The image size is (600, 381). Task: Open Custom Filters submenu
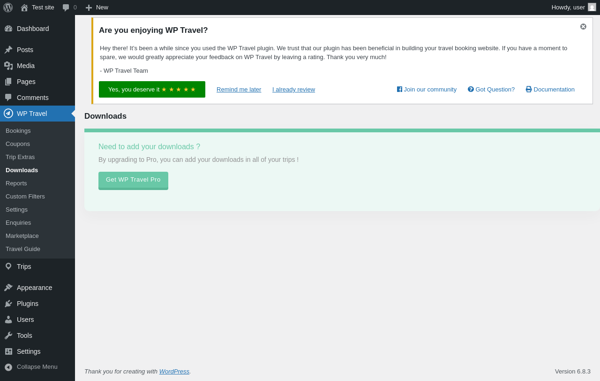tap(37, 197)
